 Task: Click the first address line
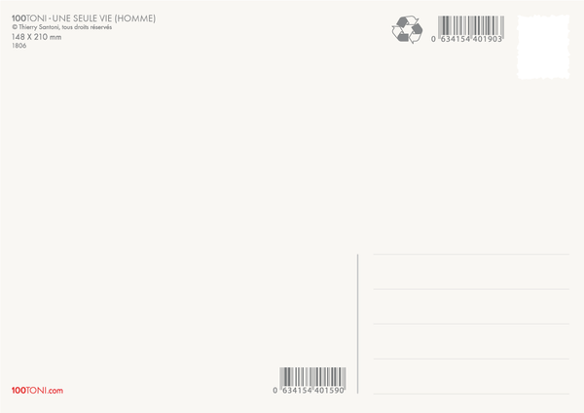[471, 255]
